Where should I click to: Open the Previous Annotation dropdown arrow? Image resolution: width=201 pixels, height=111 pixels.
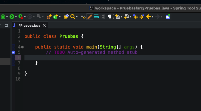coord(131,17)
